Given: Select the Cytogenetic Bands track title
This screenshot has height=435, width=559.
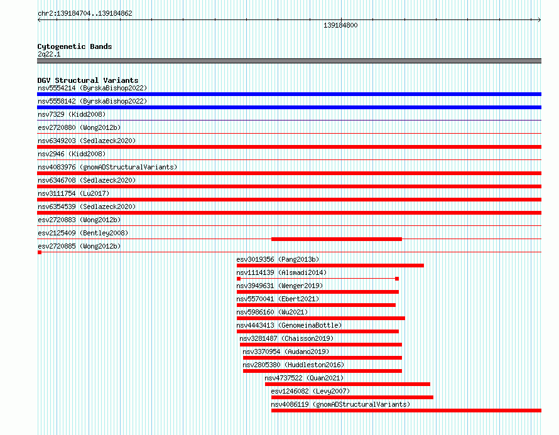Looking at the screenshot, I should (x=75, y=46).
